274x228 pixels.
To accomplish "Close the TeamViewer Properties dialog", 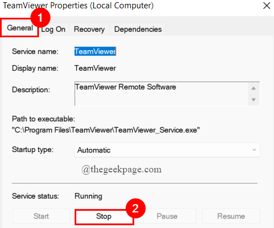I will pos(267,6).
